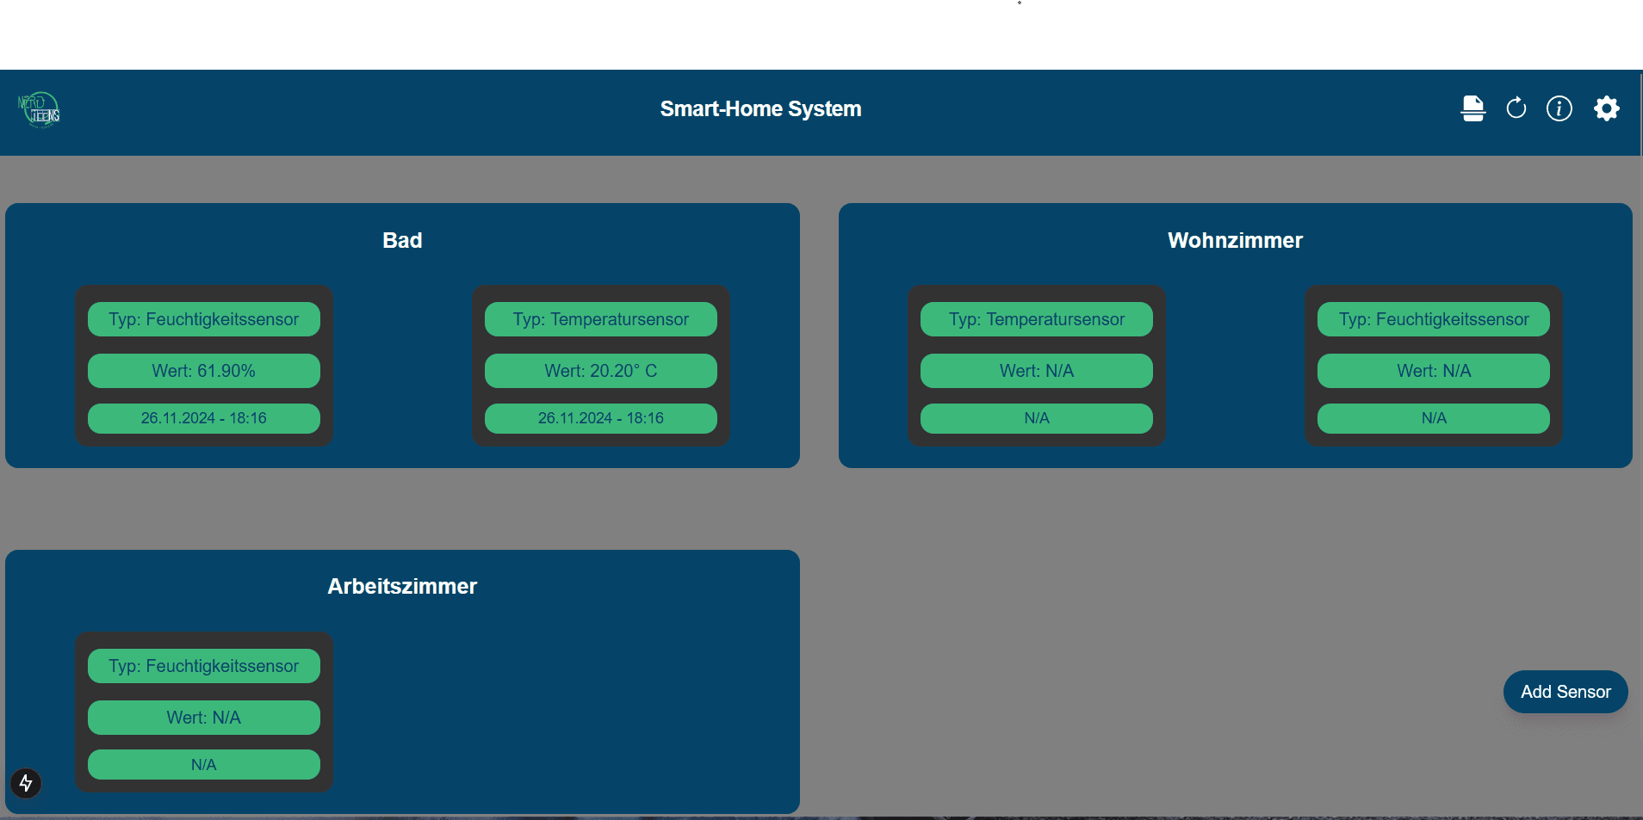
Task: Click the Wert: 20.20° C temperature value
Action: [x=601, y=371]
